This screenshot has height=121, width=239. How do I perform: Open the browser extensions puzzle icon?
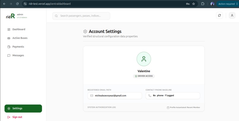203,4
